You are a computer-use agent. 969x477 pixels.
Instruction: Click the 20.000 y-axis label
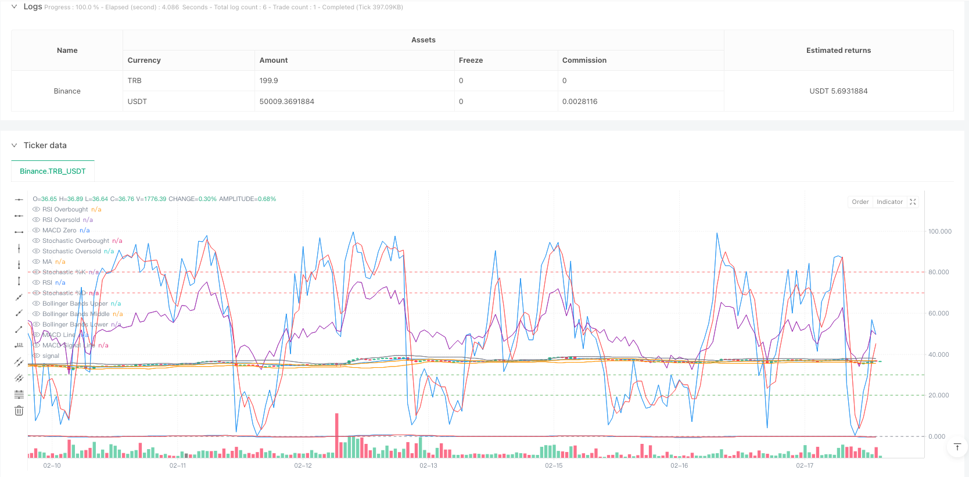[x=939, y=395]
